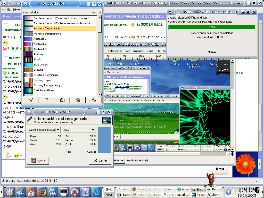
Task: Switch to the MIKE virtual desktop
Action: (109, 195)
